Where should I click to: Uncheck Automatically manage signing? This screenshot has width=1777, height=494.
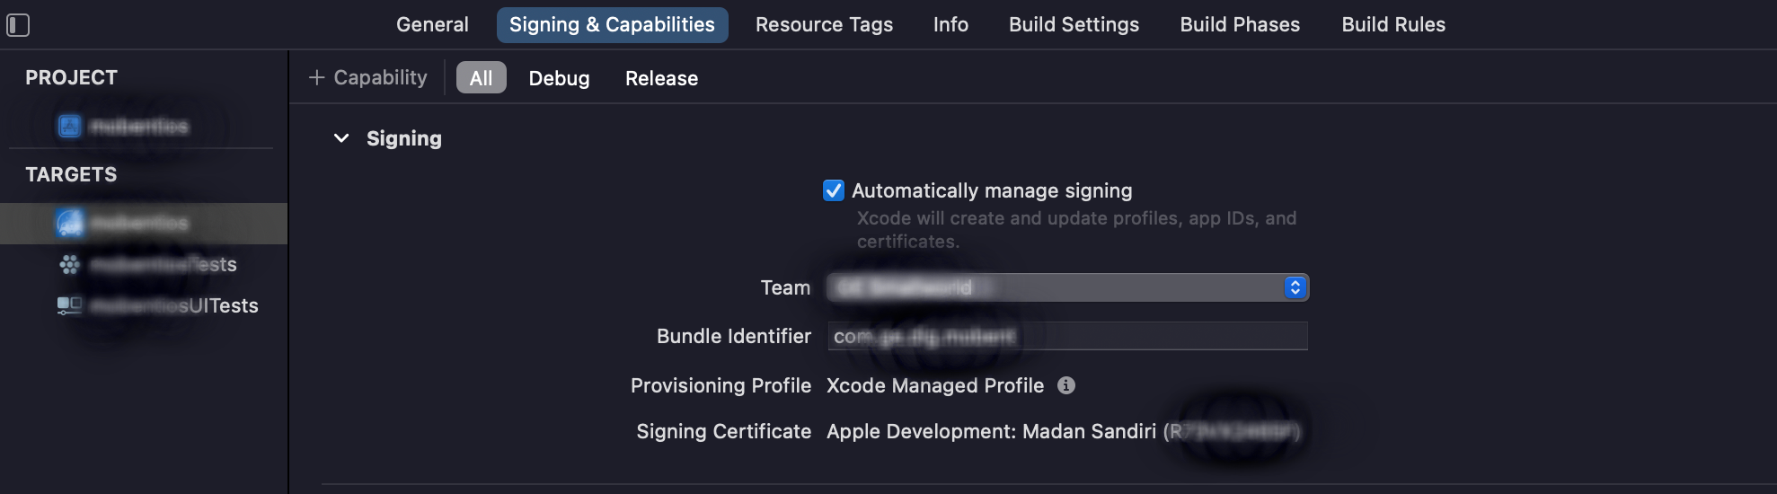834,190
